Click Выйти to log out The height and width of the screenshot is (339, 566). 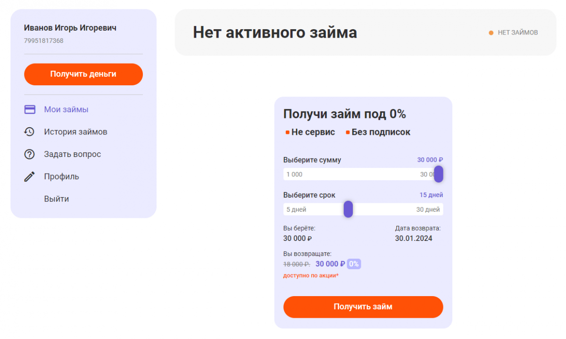(57, 199)
